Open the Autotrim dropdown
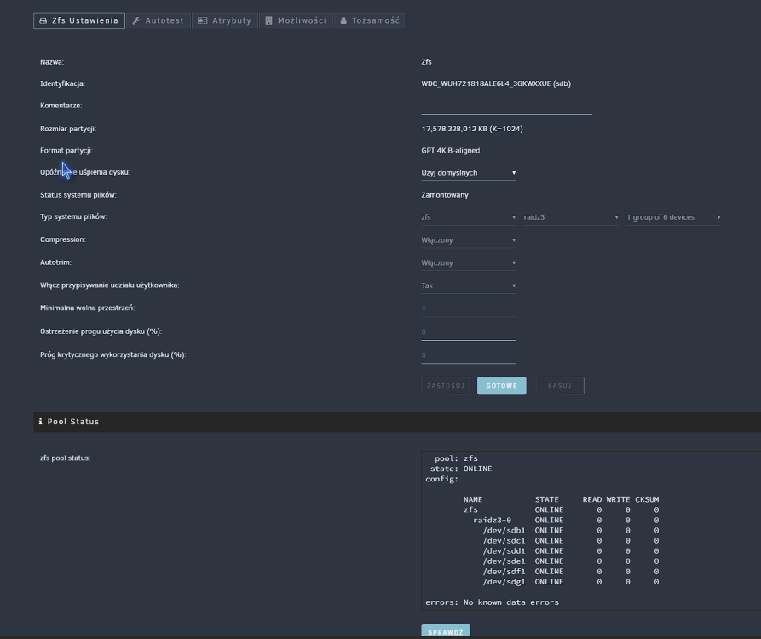 [x=469, y=263]
